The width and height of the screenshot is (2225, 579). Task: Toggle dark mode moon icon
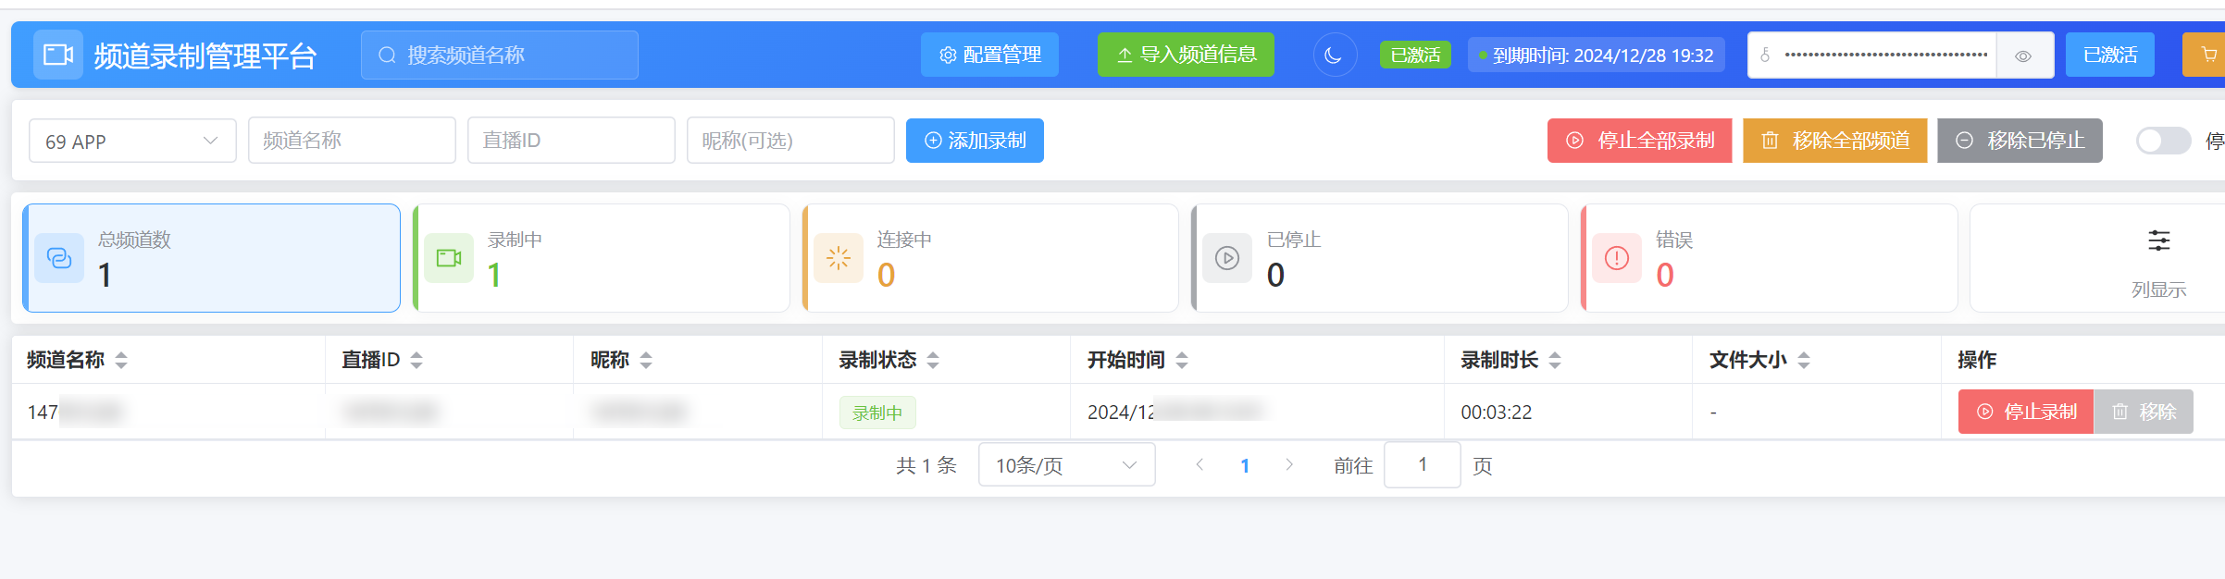point(1334,55)
